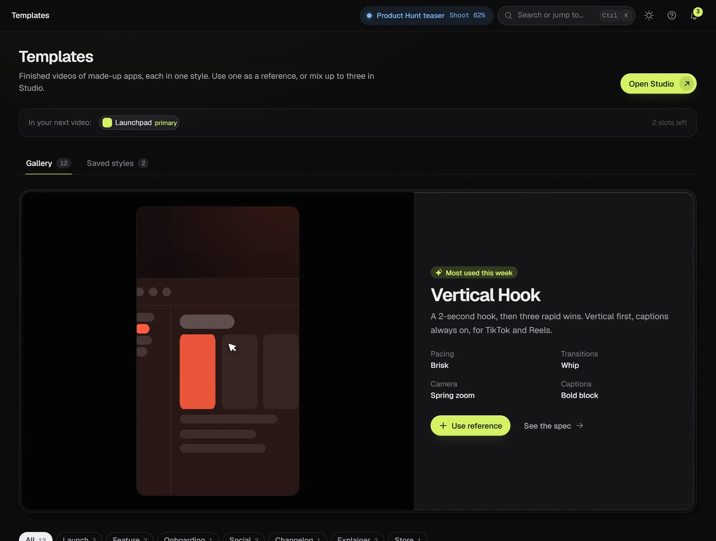Click the Bold block captions value

click(x=580, y=395)
